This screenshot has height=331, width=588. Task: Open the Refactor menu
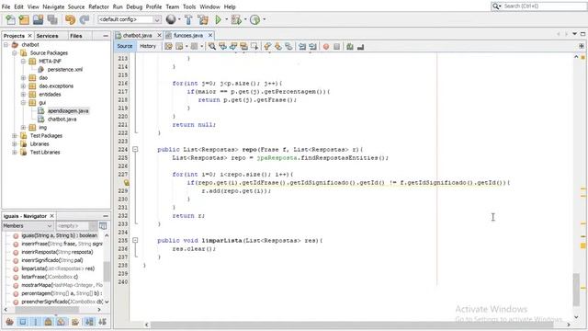(98, 6)
